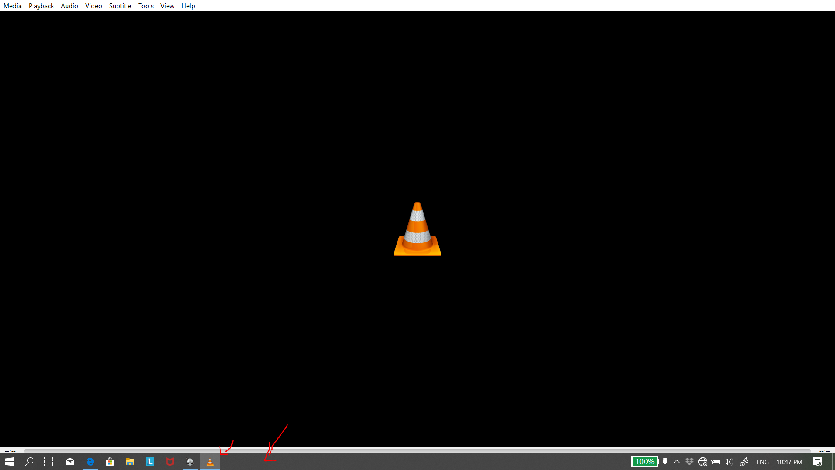
Task: Open File Explorer from the taskbar
Action: (130, 462)
